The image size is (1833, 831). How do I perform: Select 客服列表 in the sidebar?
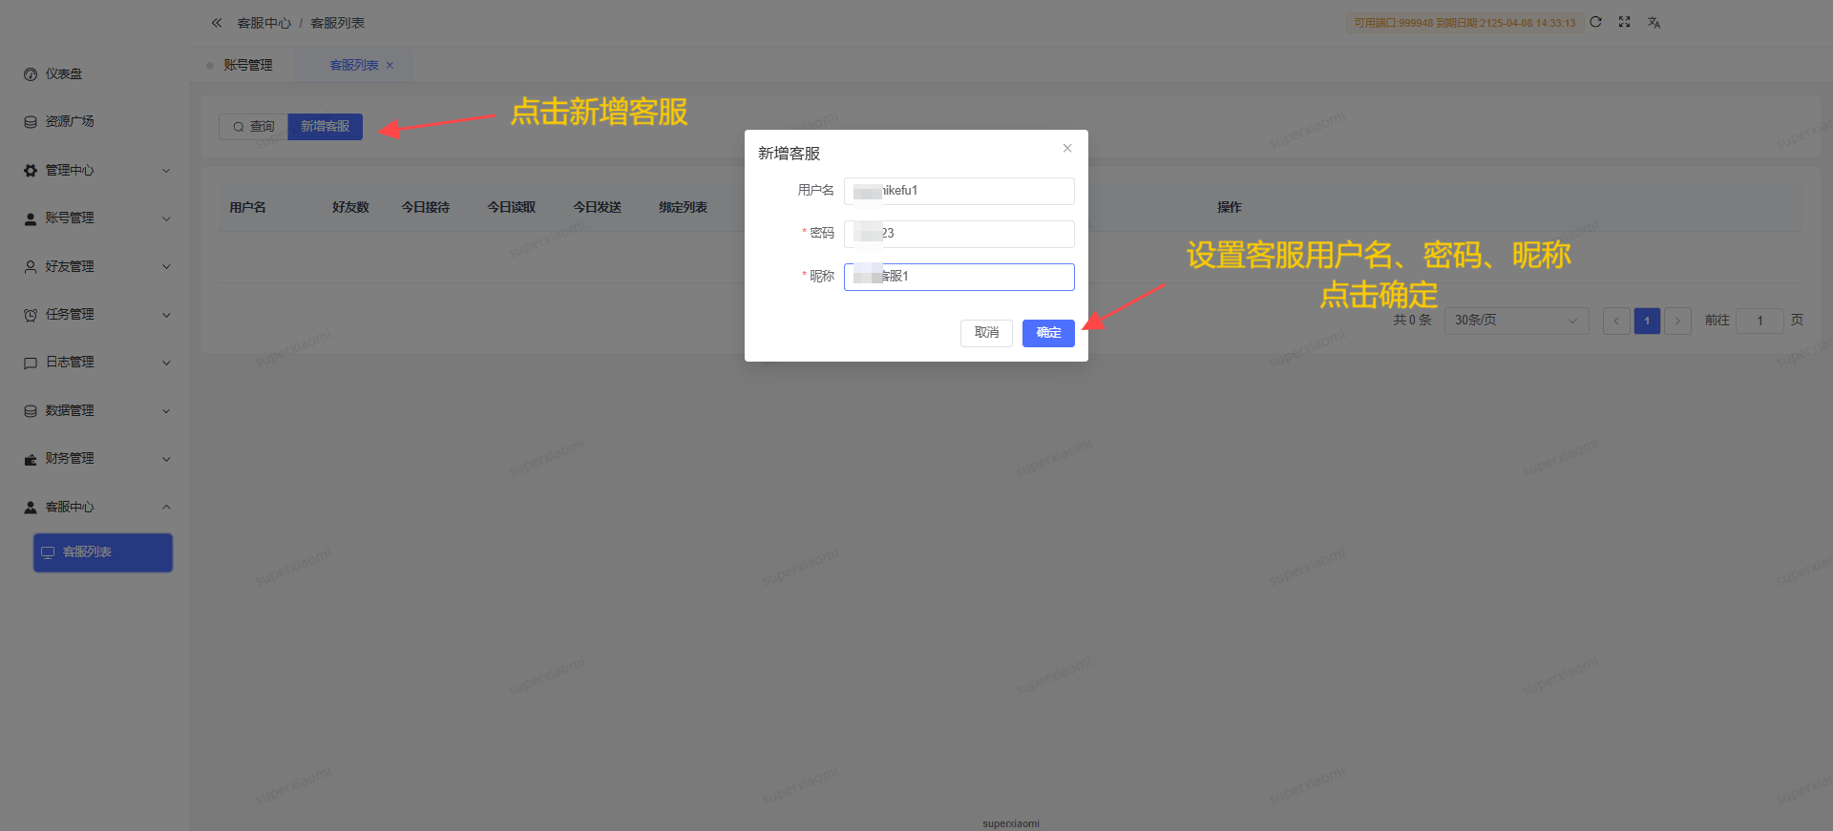click(x=103, y=552)
